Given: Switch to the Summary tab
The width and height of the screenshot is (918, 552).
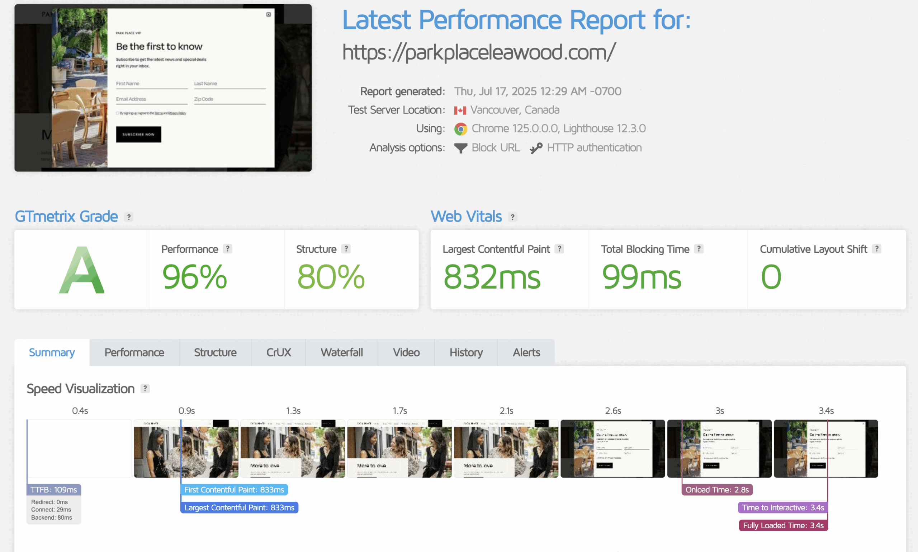Looking at the screenshot, I should click(52, 352).
